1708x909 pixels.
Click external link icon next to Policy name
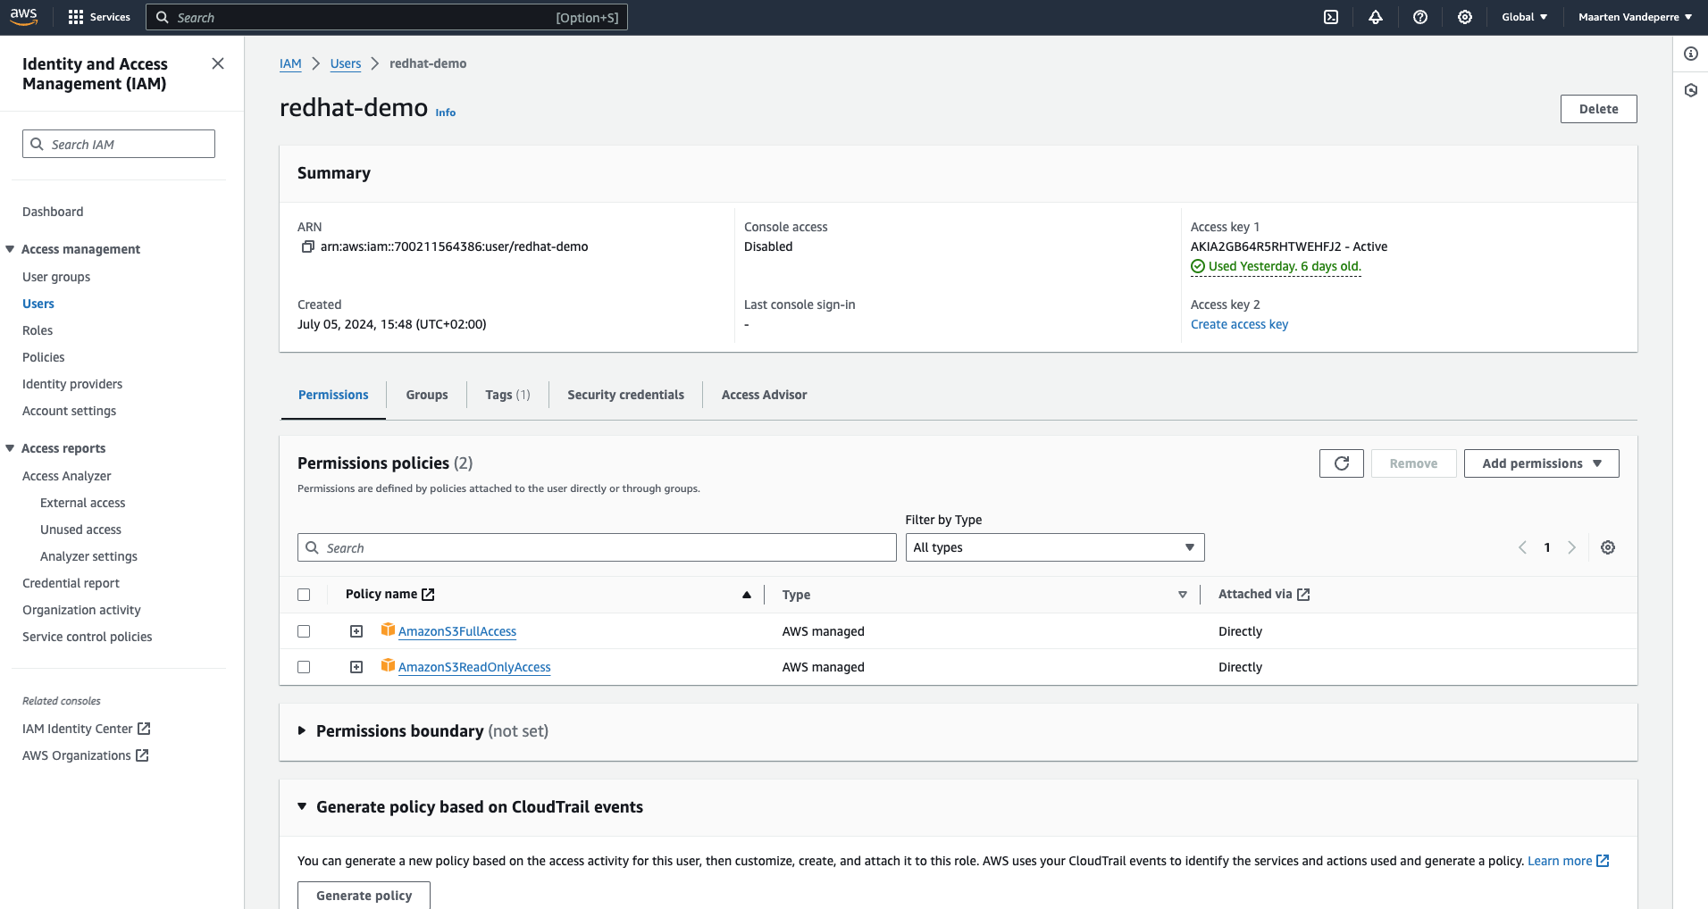click(429, 595)
